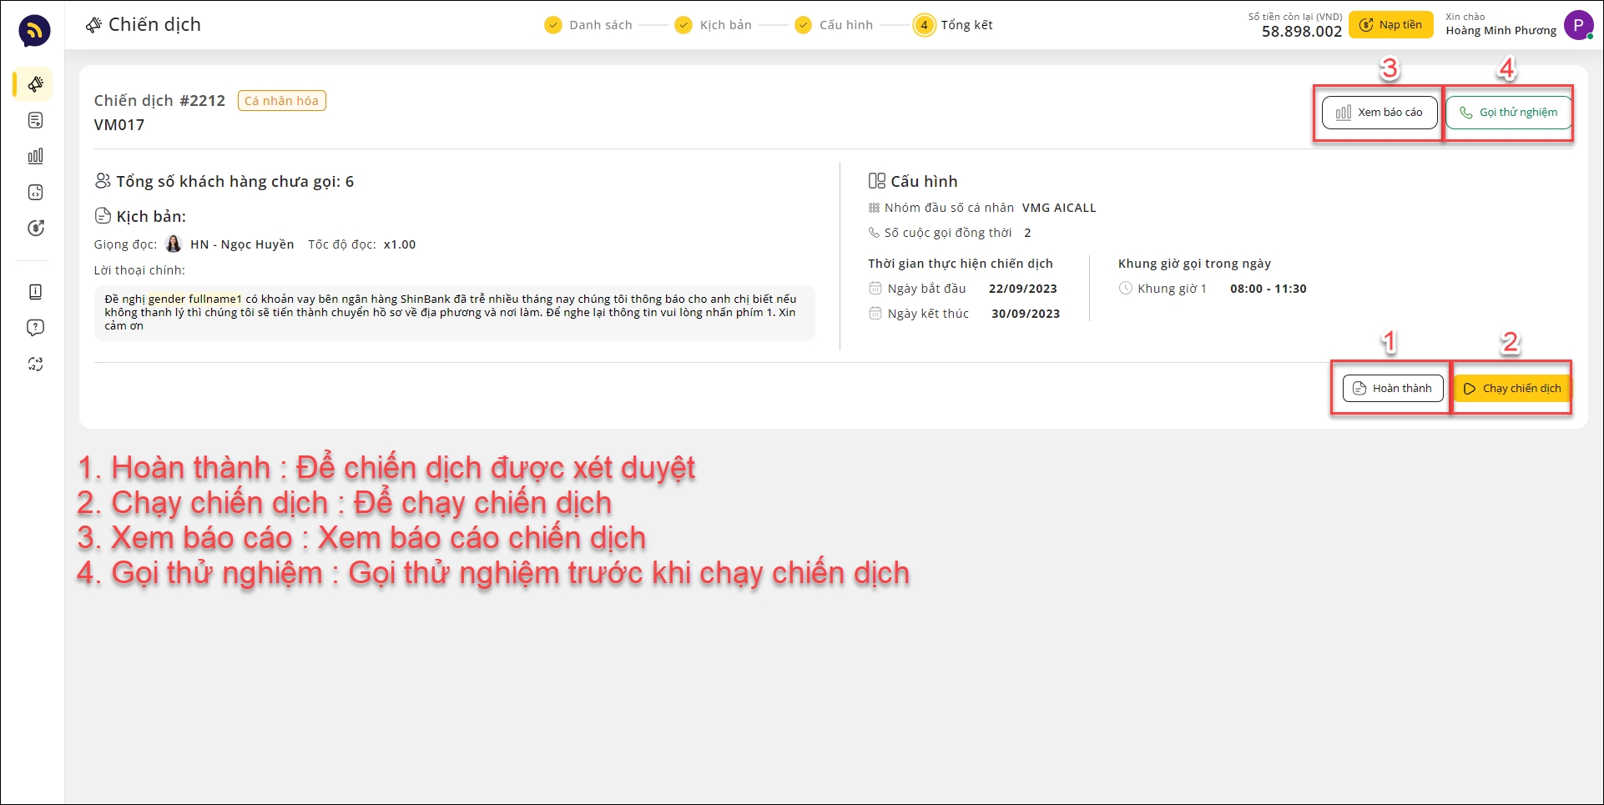This screenshot has height=805, width=1604.
Task: Click the Gọi thử nghiệm button
Action: 1508,113
